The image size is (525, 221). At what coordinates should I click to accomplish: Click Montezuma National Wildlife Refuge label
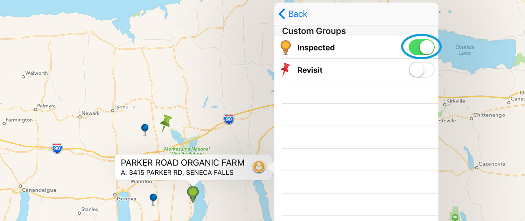[x=187, y=151]
